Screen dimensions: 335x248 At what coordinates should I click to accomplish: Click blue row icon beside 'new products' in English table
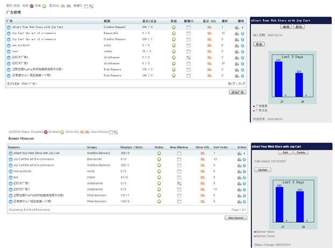pos(11,172)
